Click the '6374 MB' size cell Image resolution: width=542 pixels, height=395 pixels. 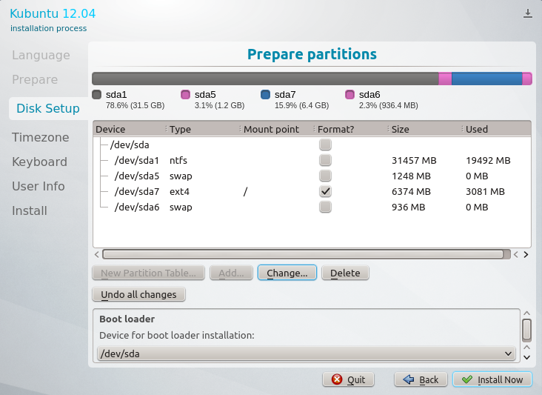coord(411,191)
